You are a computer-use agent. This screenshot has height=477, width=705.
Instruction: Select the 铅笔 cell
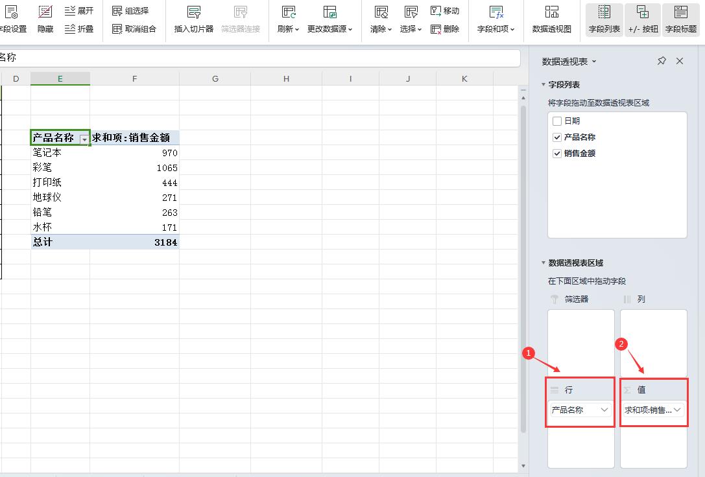60,211
